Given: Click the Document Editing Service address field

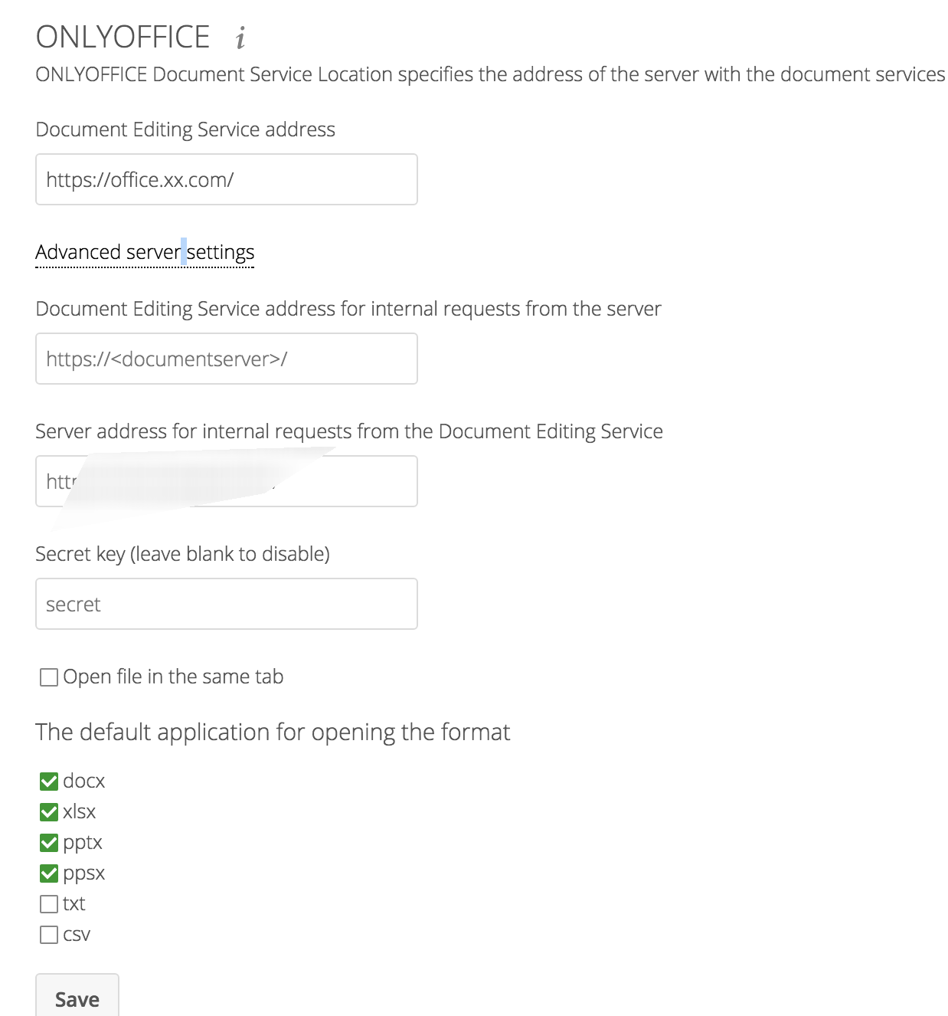Looking at the screenshot, I should click(x=226, y=179).
